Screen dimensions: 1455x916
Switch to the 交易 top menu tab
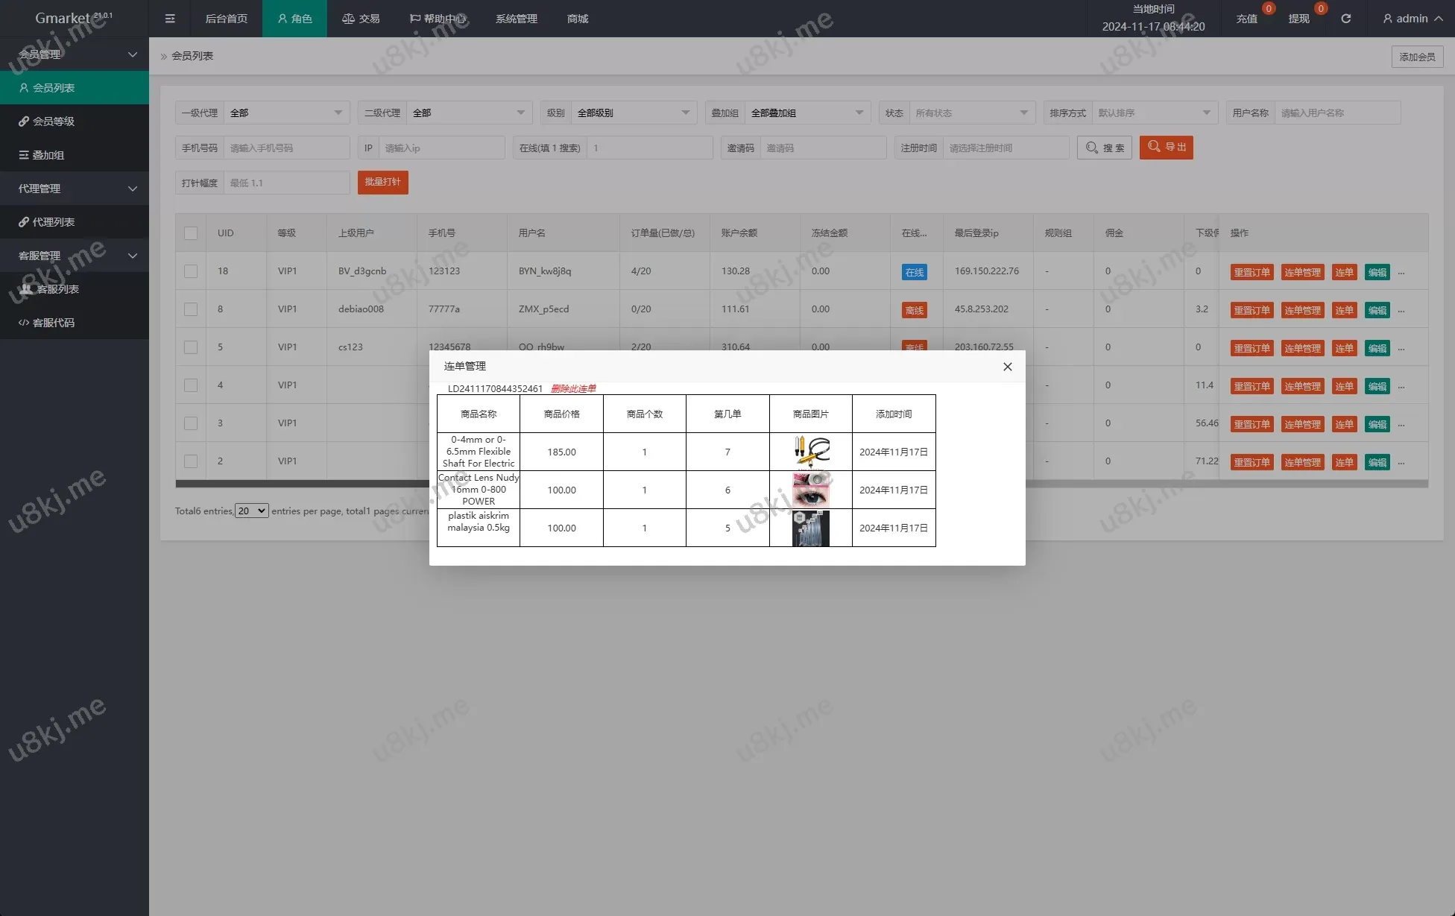[361, 19]
